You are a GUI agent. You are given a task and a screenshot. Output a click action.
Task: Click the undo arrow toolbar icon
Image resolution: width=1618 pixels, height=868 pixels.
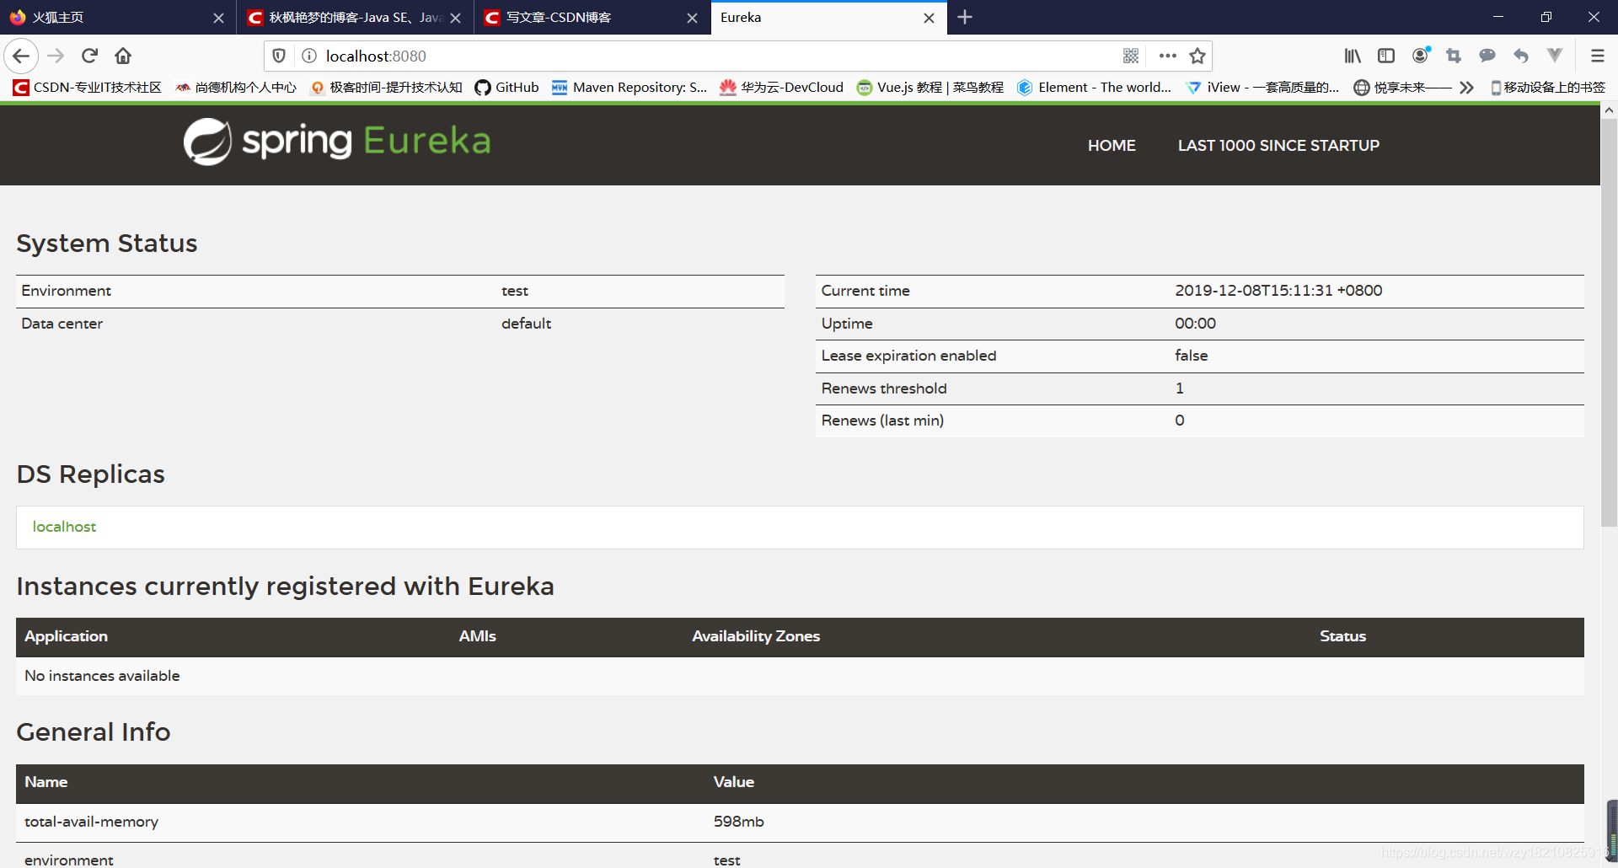click(1521, 56)
